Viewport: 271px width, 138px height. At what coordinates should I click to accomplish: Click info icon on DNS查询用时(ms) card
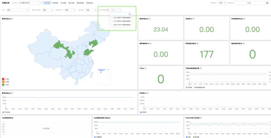(x=244, y=19)
